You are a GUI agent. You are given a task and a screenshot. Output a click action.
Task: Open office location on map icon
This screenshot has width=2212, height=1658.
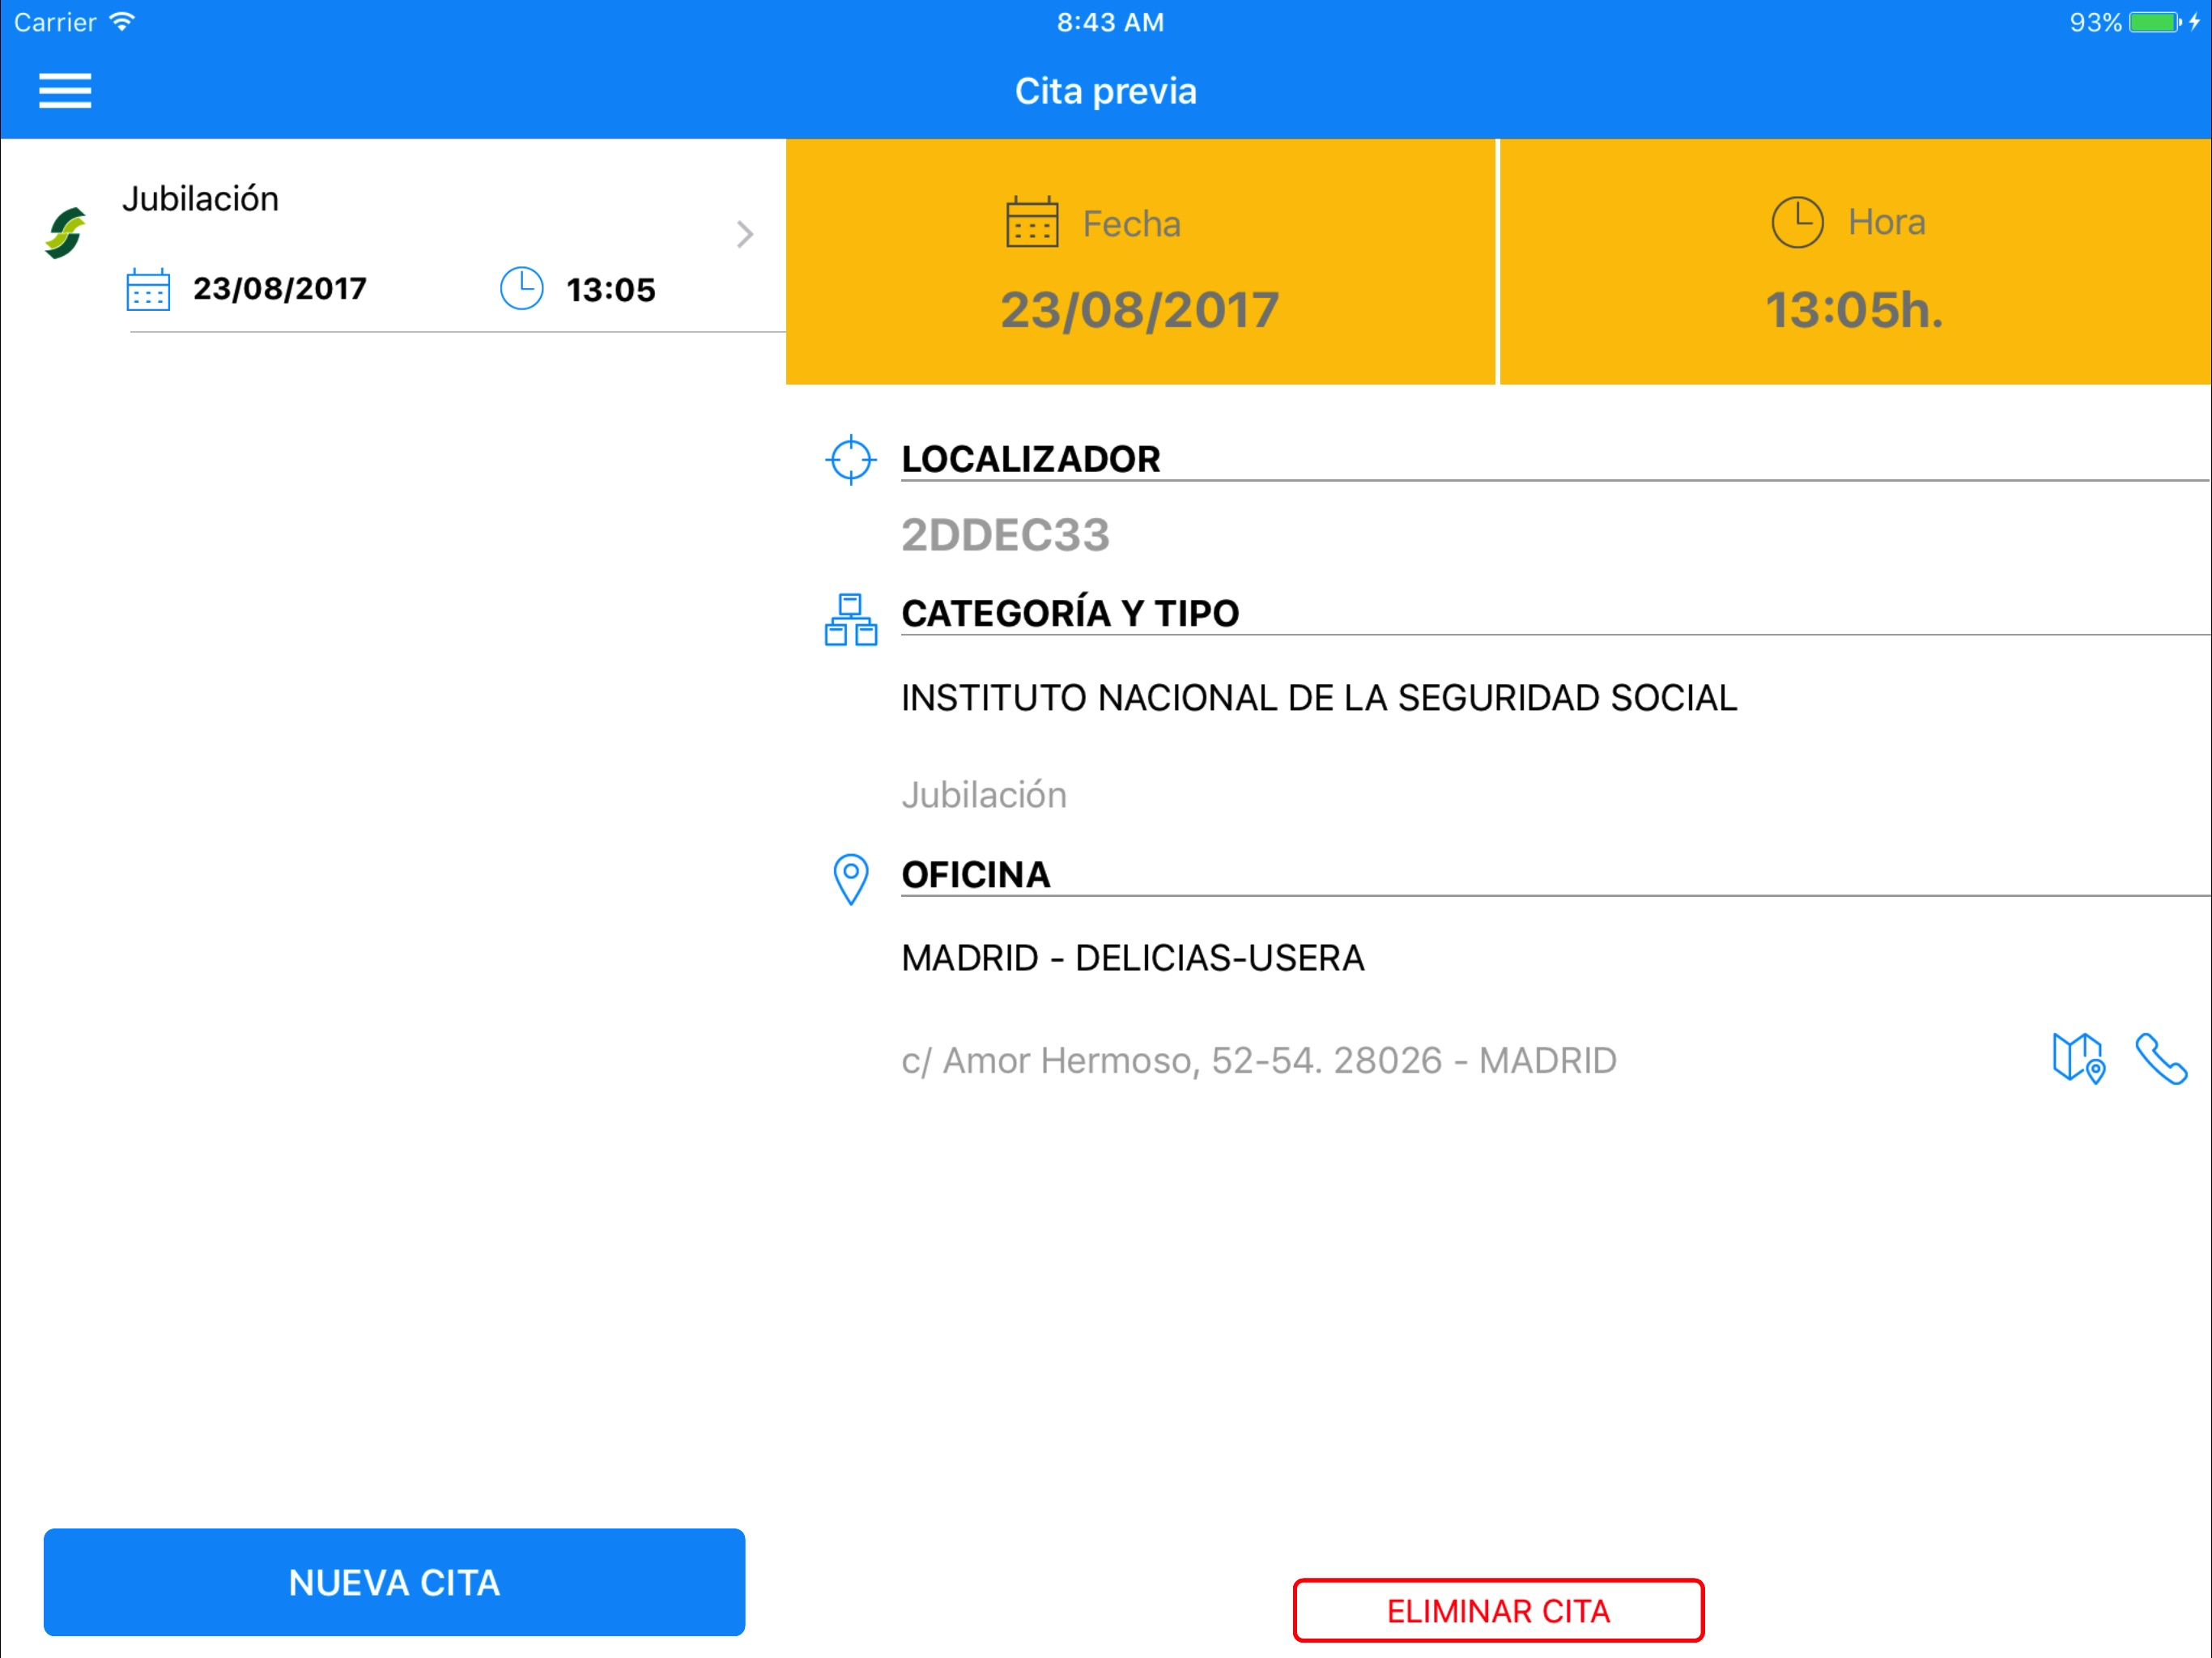click(2078, 1058)
